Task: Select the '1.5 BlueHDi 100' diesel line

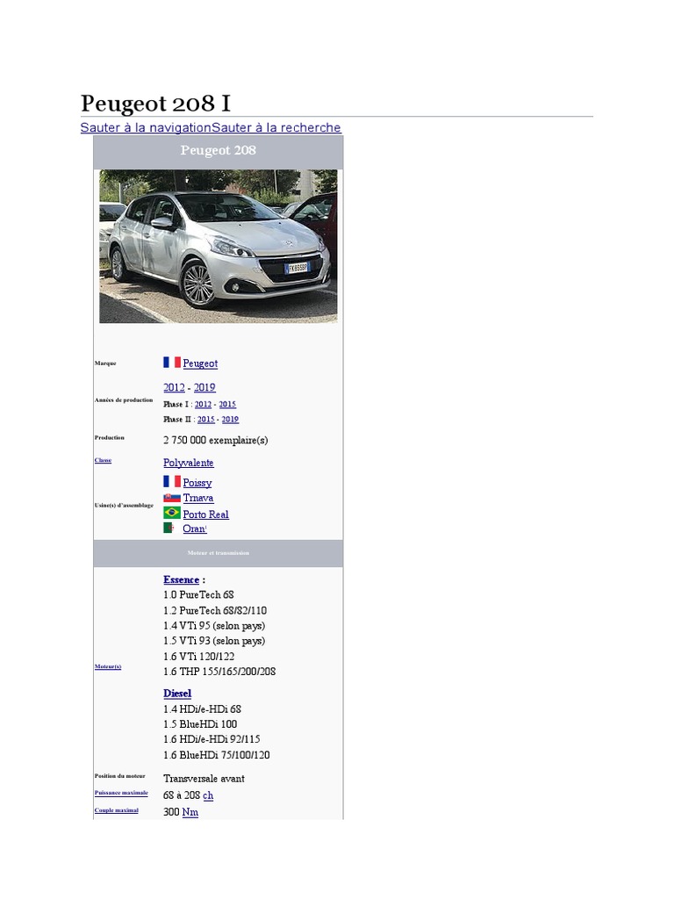Action: tap(200, 723)
